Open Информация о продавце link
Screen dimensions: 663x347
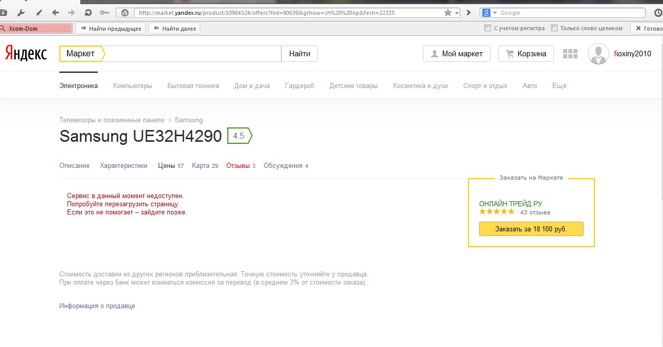(x=97, y=306)
